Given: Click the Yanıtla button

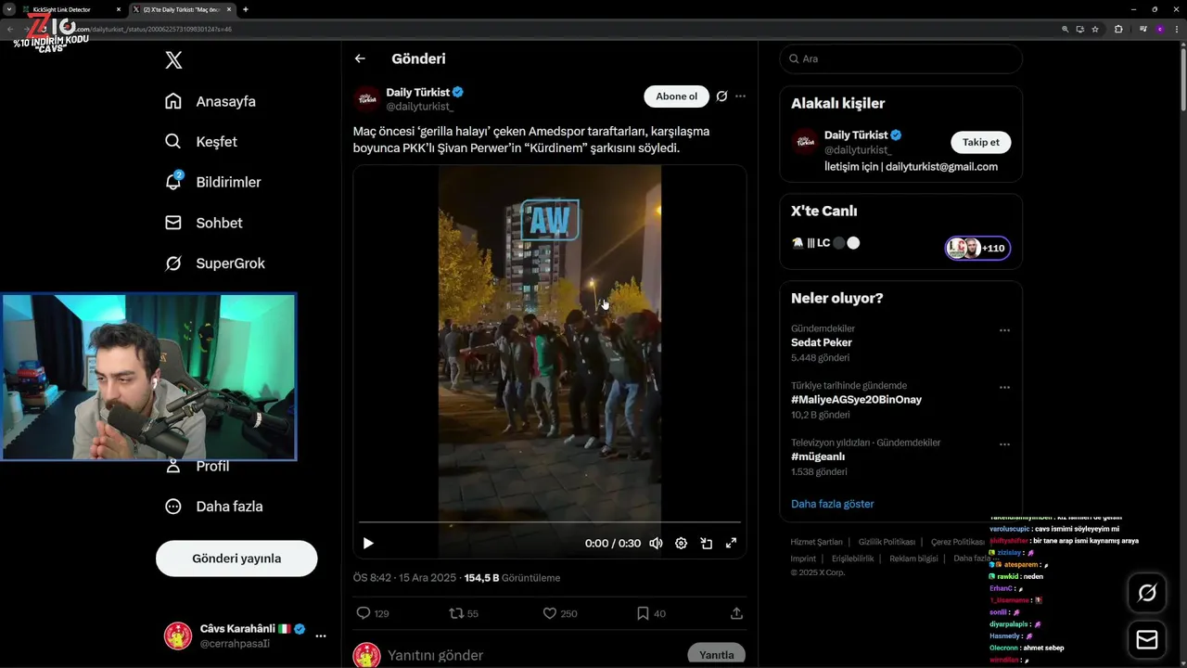Looking at the screenshot, I should [716, 654].
